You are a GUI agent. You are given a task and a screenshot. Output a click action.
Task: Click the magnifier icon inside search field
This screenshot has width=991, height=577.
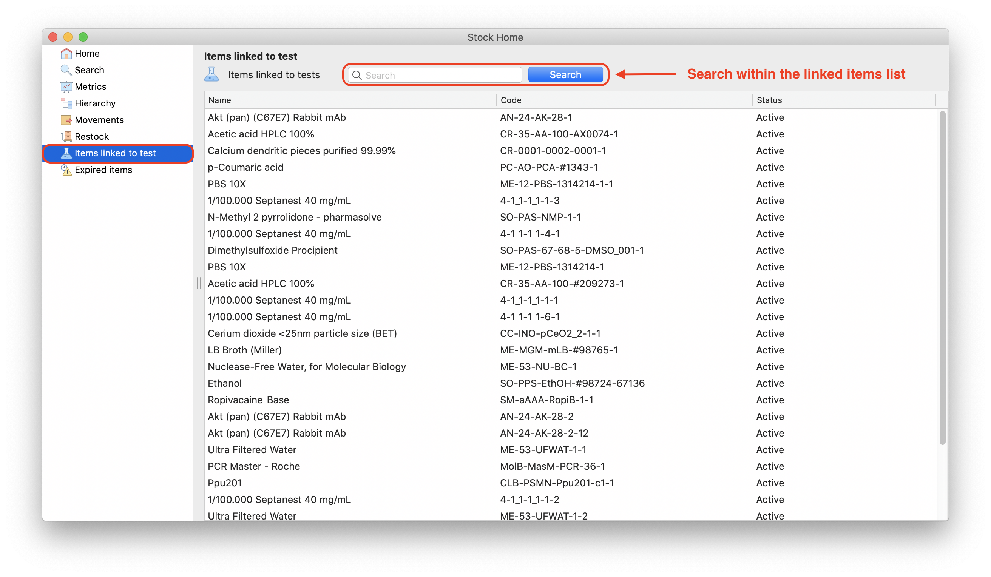click(357, 75)
